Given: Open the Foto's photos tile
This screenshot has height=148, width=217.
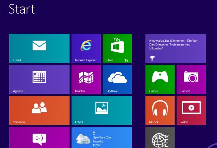Looking at the screenshot, I should [x=102, y=111].
